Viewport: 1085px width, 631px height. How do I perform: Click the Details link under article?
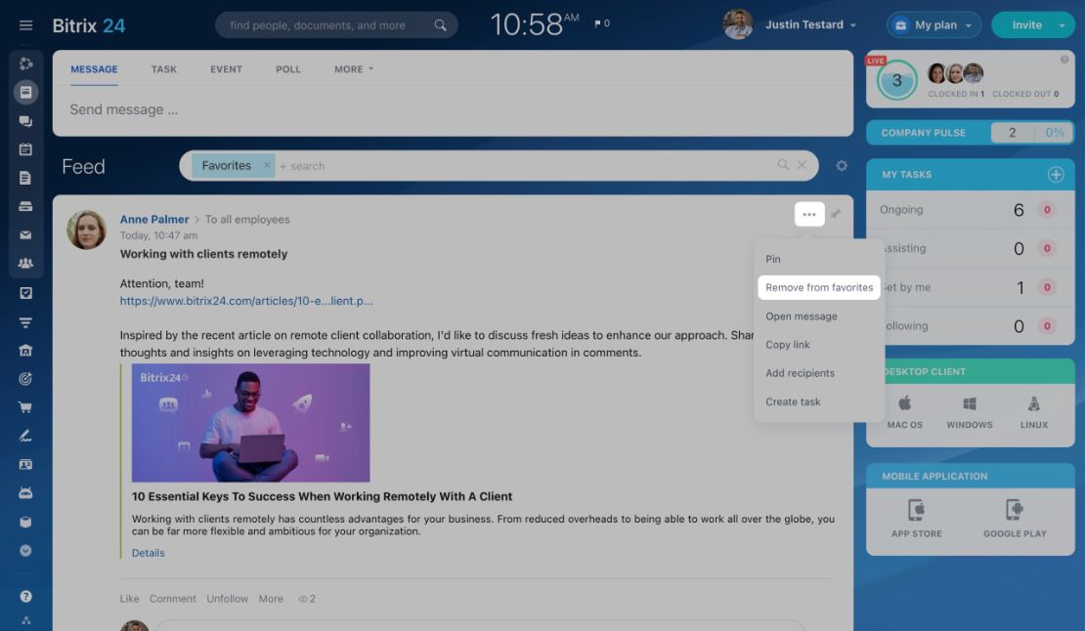coord(148,553)
